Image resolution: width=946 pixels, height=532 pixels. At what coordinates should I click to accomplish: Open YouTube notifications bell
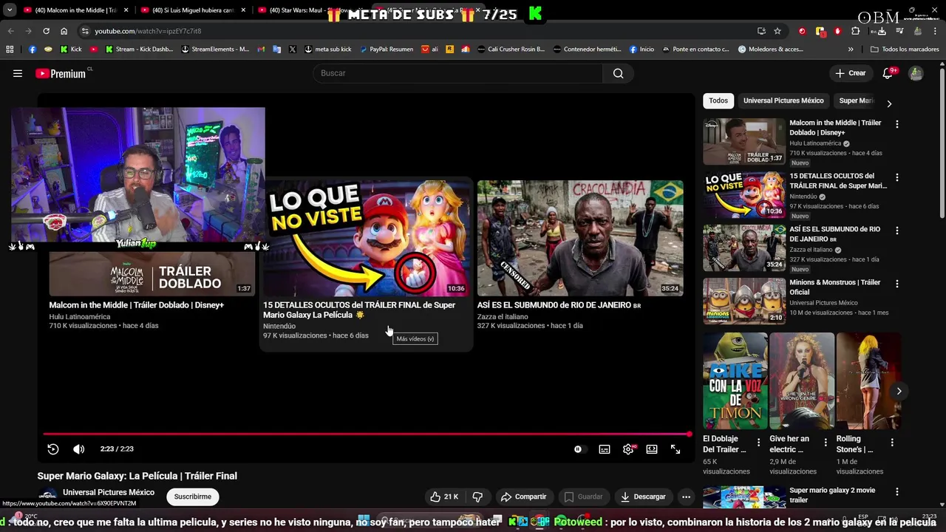[888, 73]
